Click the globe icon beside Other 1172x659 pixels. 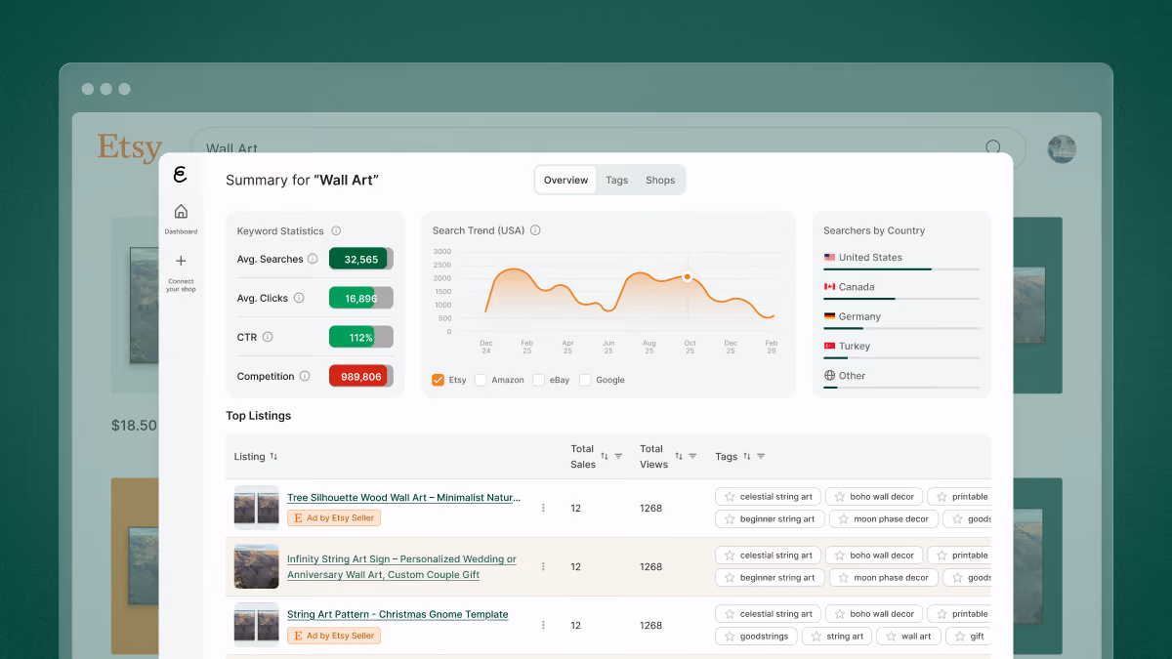829,375
